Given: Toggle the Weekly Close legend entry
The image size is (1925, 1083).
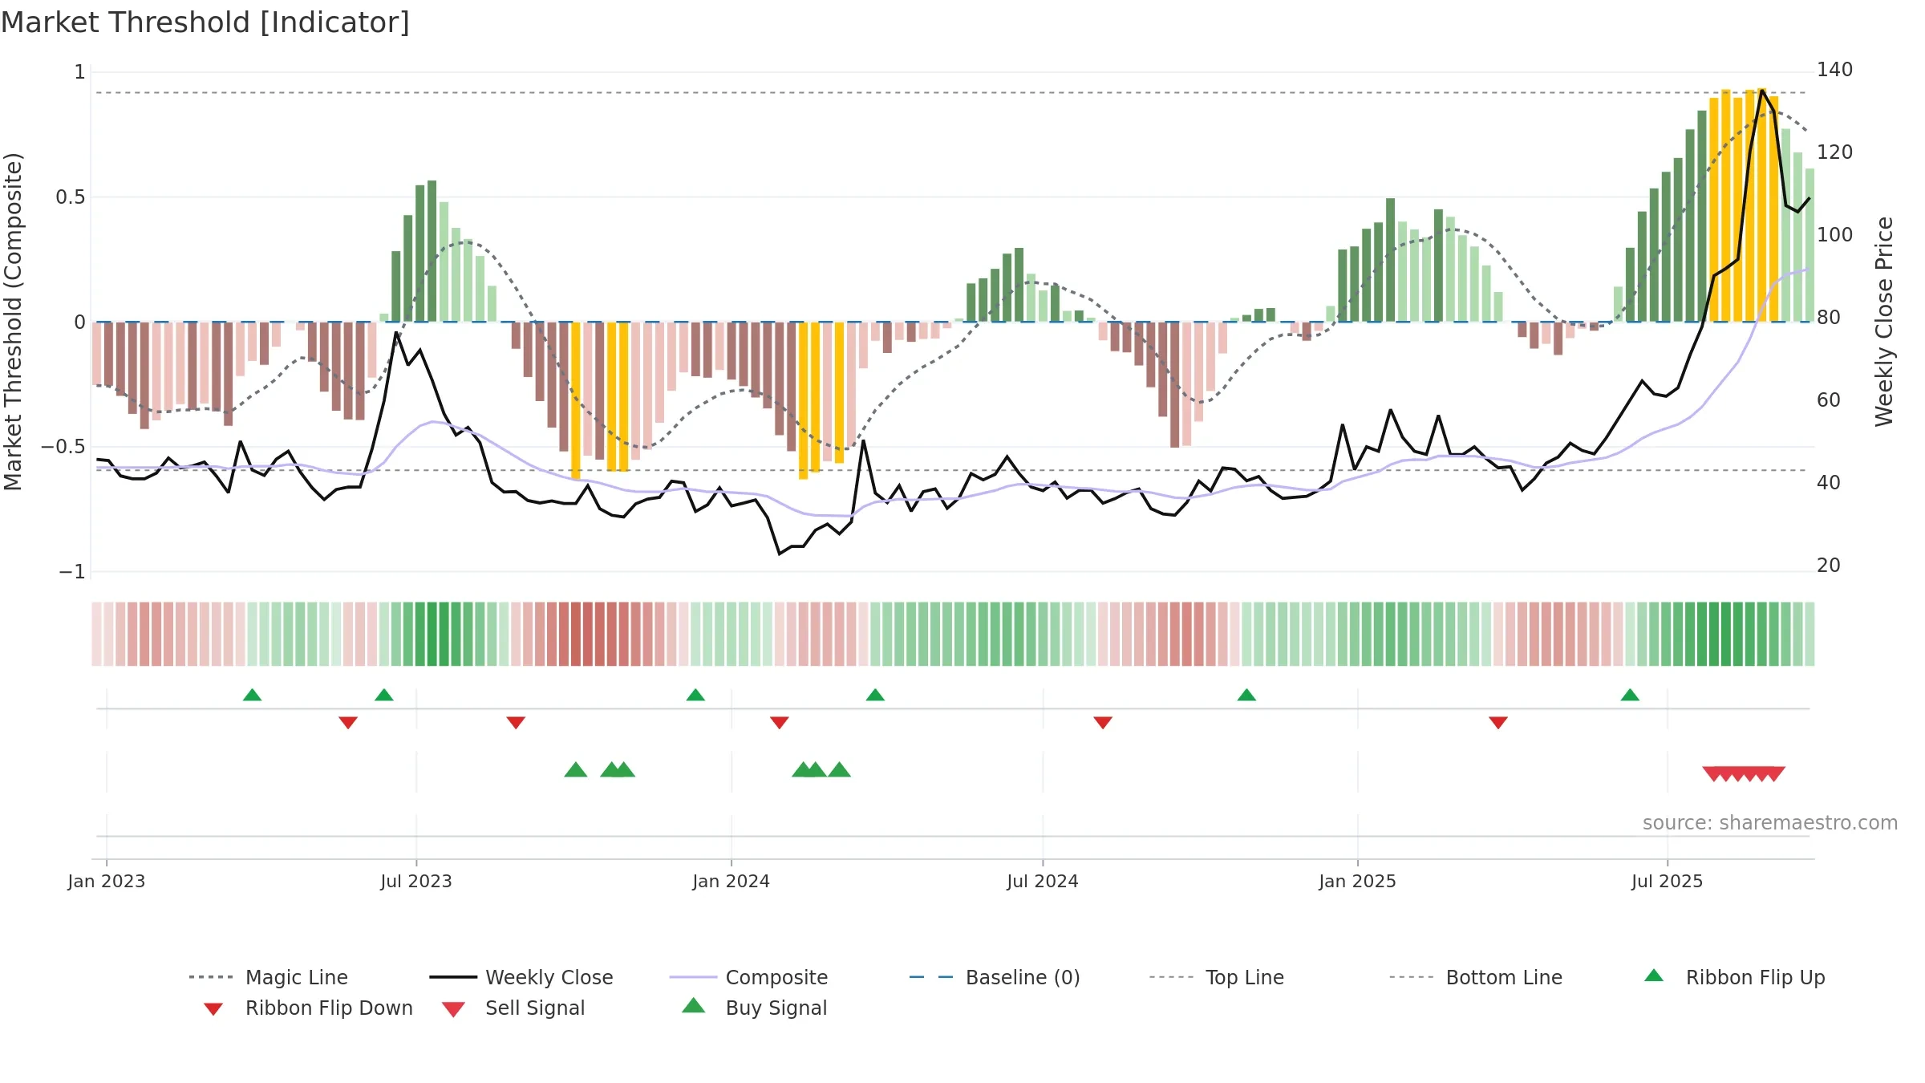Looking at the screenshot, I should point(521,977).
